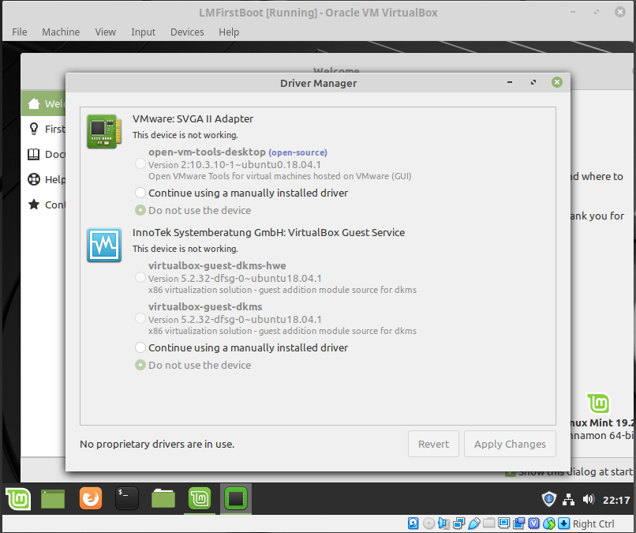Click the Welcome home icon in sidebar
636x533 pixels.
click(x=34, y=104)
